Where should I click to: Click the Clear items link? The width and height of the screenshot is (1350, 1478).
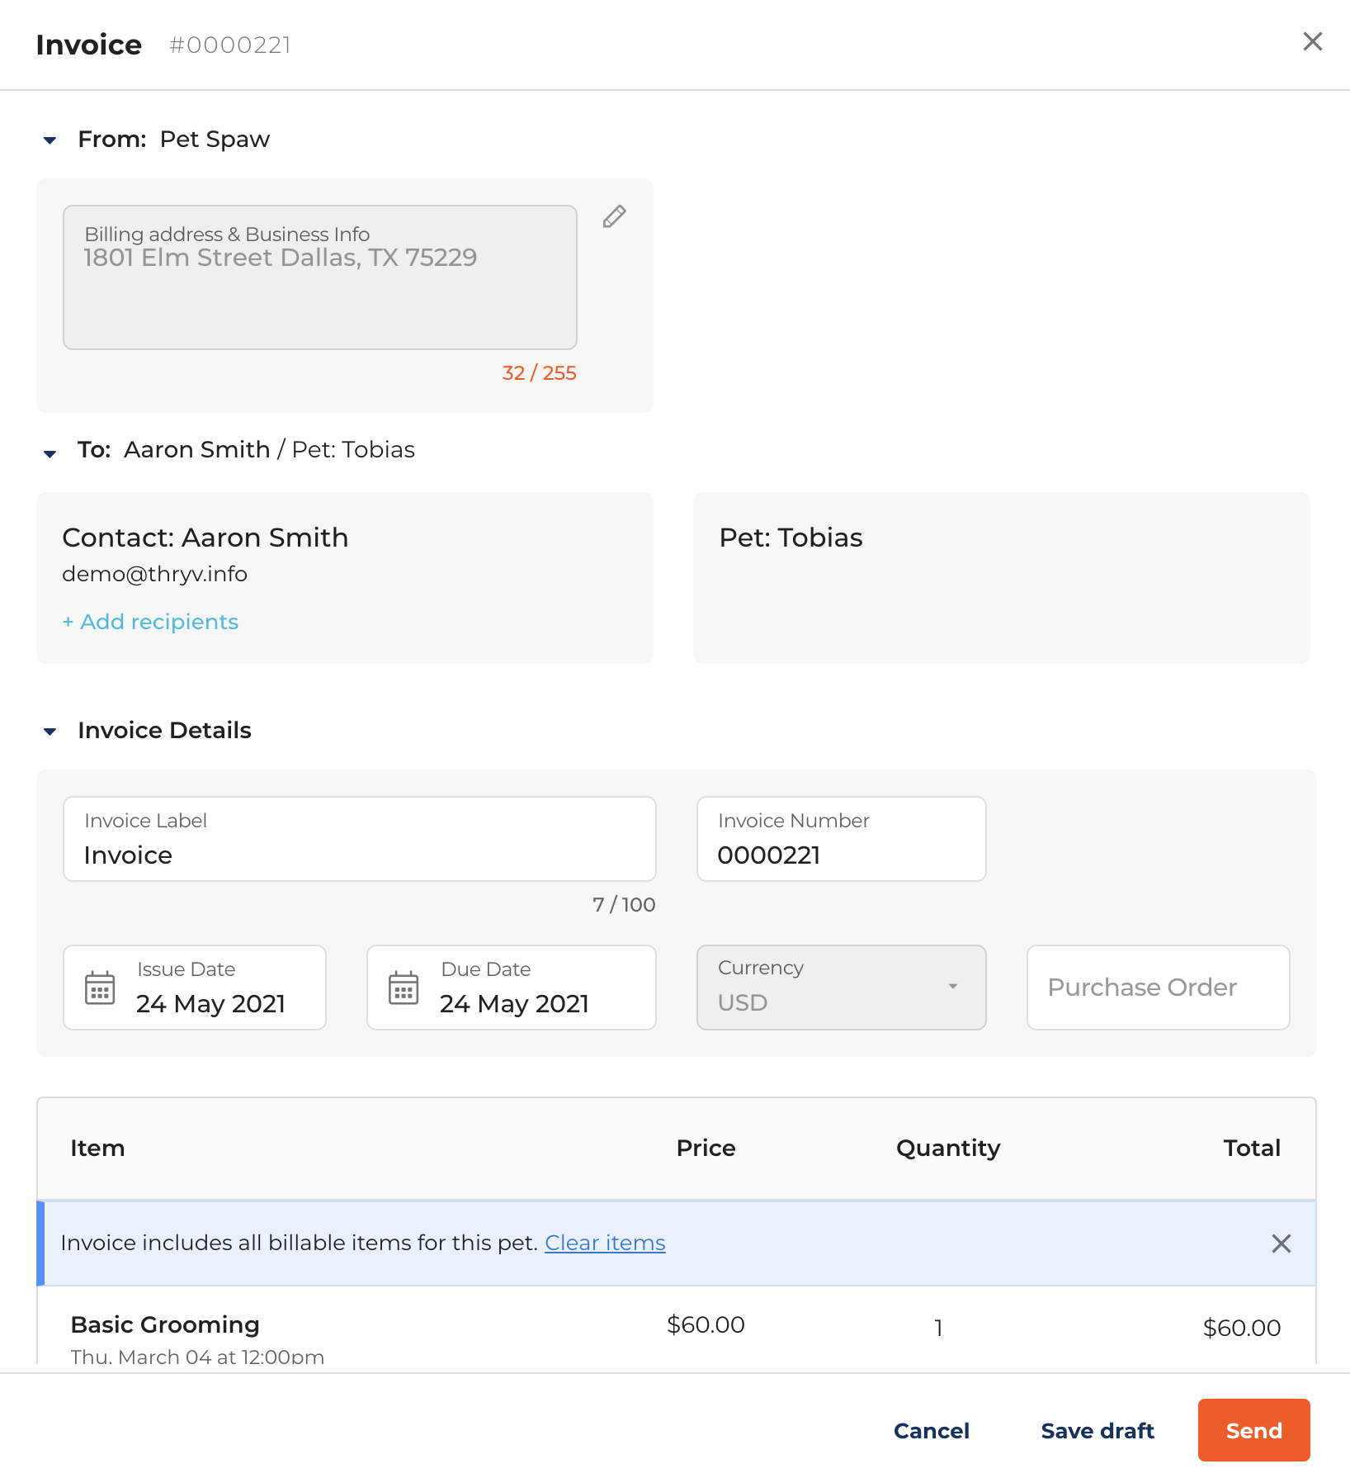(x=605, y=1243)
